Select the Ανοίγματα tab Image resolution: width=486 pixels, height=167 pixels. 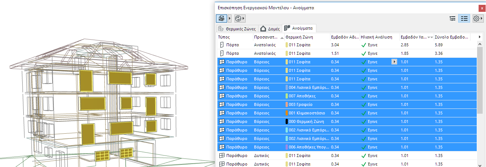(x=299, y=28)
